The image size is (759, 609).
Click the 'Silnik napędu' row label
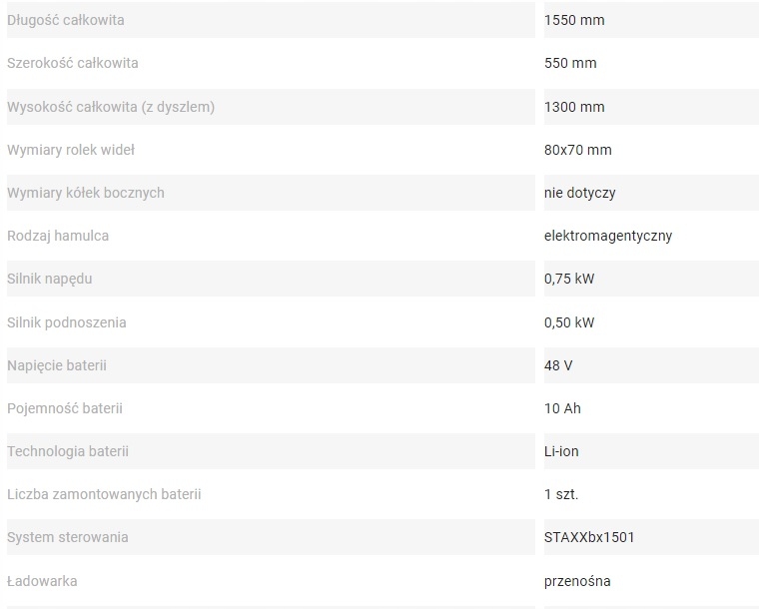pyautogui.click(x=49, y=279)
